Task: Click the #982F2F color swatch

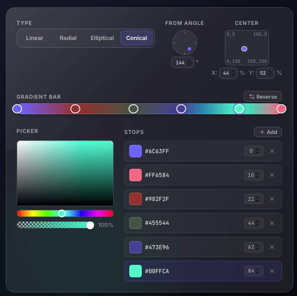Action: 136,199
